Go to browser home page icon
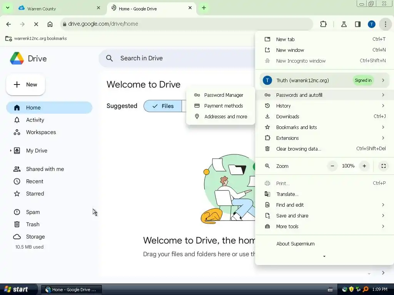Viewport: 394px width, 295px height. point(50,24)
